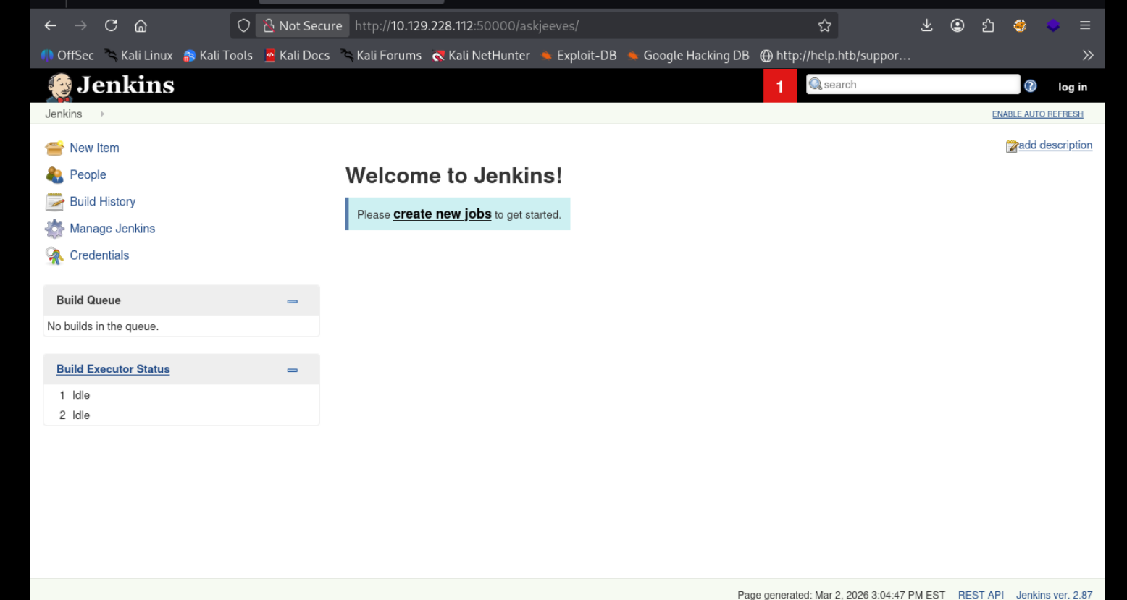
Task: Click the Jenkins butler logo
Action: (59, 87)
